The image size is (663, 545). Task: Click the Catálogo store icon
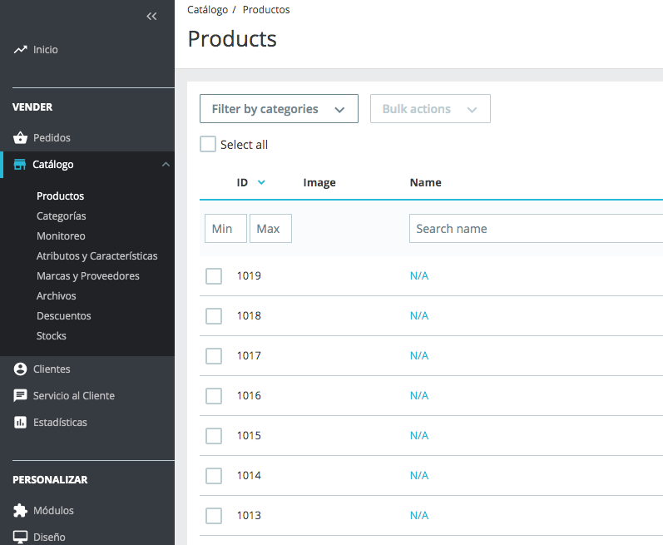pos(21,165)
